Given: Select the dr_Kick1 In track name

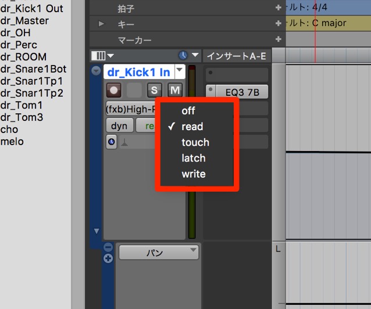Looking at the screenshot, I should [x=138, y=72].
